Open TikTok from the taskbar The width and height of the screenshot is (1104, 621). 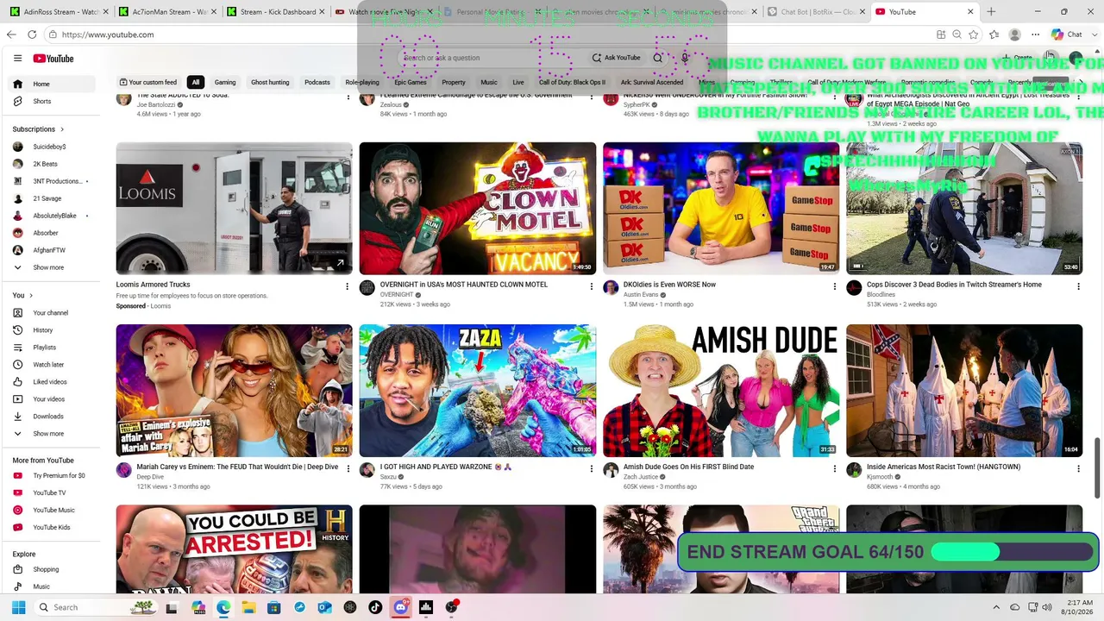click(x=375, y=607)
